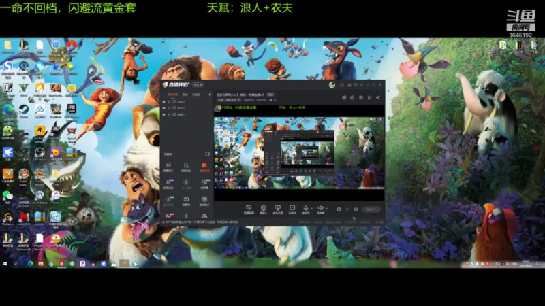Select the highlighted orange scene tab
Viewport: 545px width, 306px height.
click(x=172, y=95)
